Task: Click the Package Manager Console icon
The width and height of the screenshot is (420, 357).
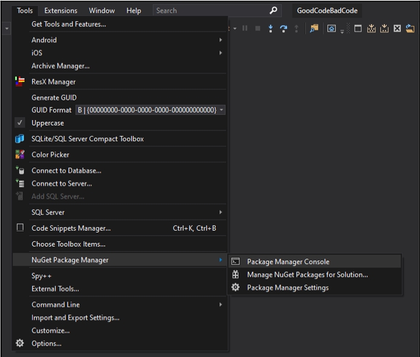Action: click(236, 262)
